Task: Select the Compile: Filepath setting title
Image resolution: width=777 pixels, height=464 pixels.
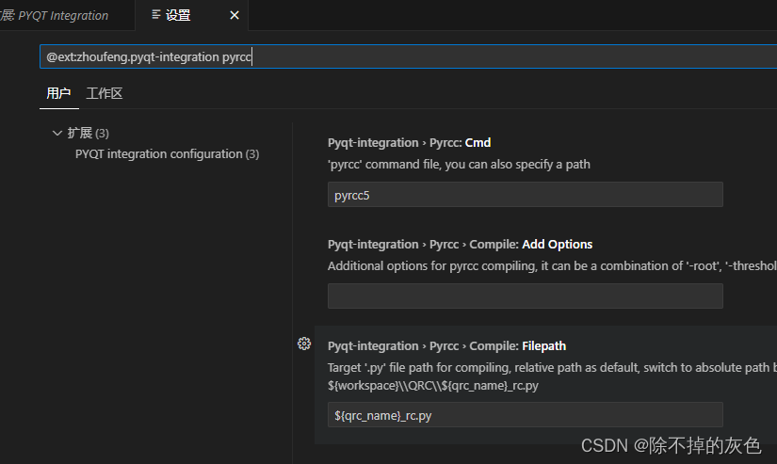Action: 446,345
